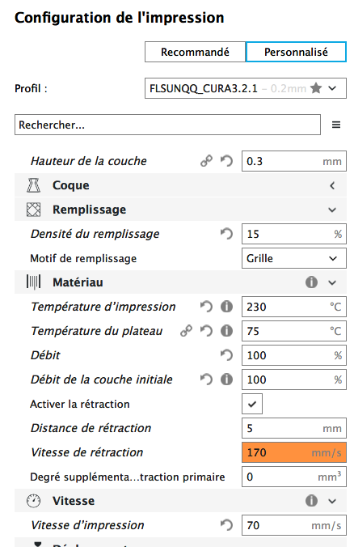Click info icon on the Matériau header
This screenshot has width=354, height=547.
click(x=311, y=282)
